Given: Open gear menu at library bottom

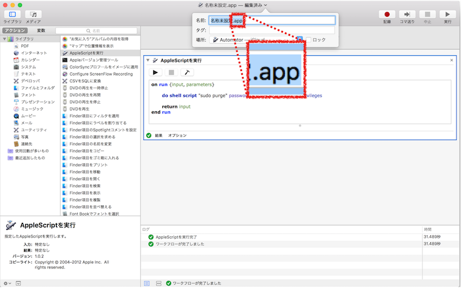Looking at the screenshot, I should click(x=7, y=283).
